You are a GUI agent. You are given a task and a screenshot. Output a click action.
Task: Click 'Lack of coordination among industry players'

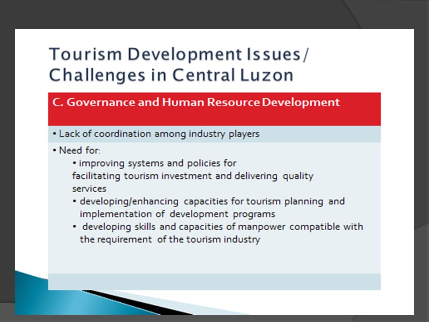click(x=159, y=134)
